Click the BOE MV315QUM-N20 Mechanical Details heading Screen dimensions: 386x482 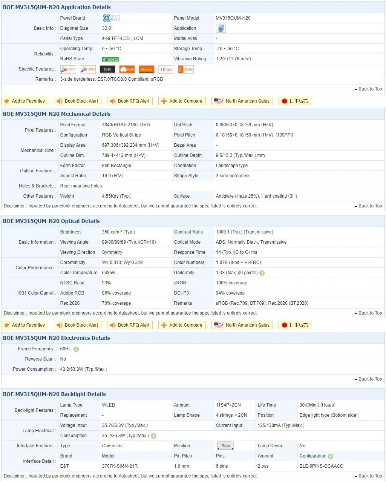57,114
